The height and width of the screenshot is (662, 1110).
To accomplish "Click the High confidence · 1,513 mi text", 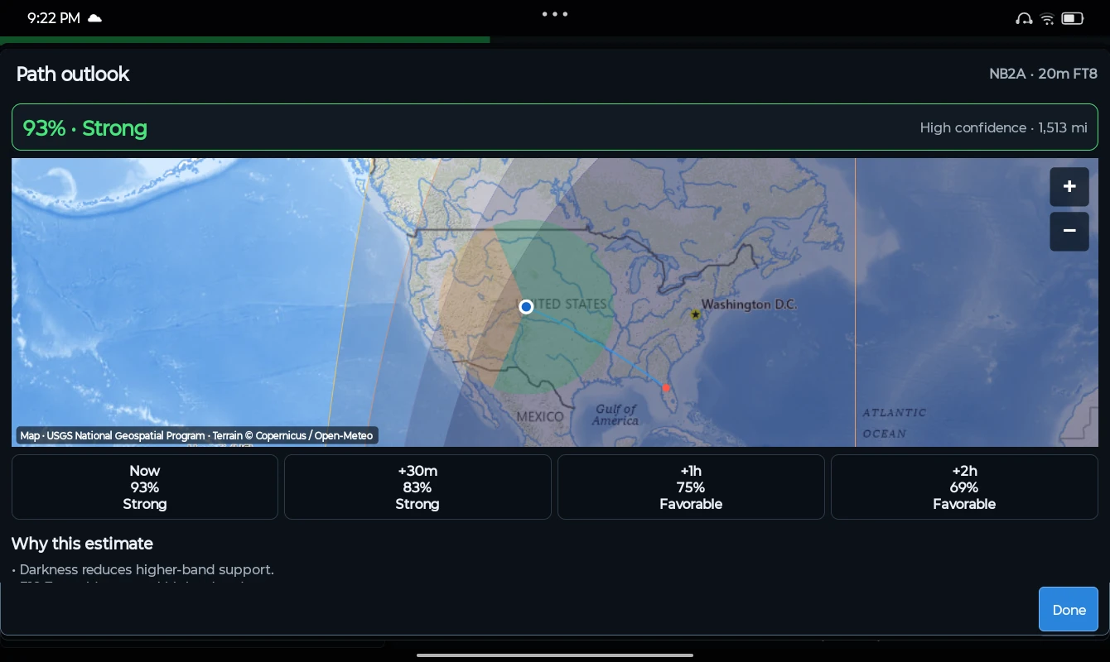I will tap(1003, 127).
